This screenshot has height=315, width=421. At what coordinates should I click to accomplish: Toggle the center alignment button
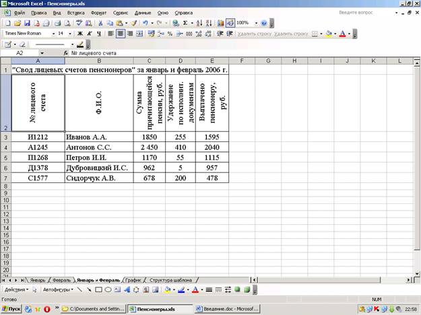pos(121,33)
